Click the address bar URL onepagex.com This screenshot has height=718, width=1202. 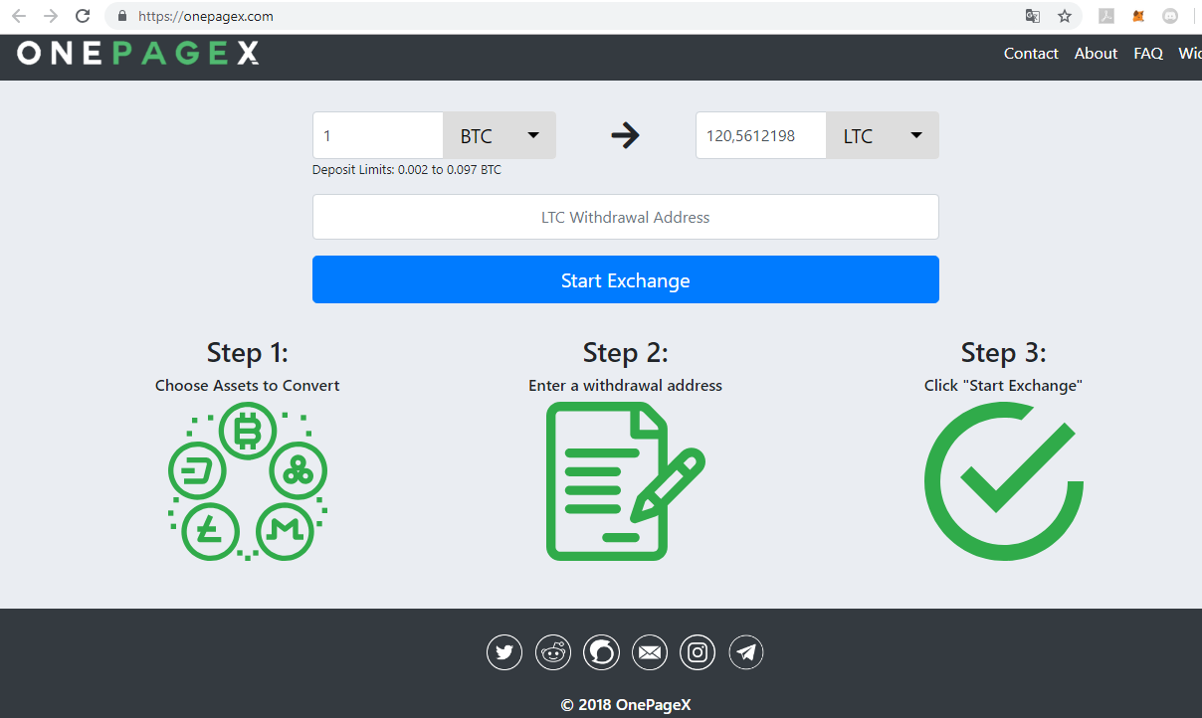[x=206, y=16]
